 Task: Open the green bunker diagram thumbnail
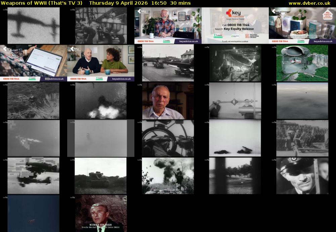302,63
